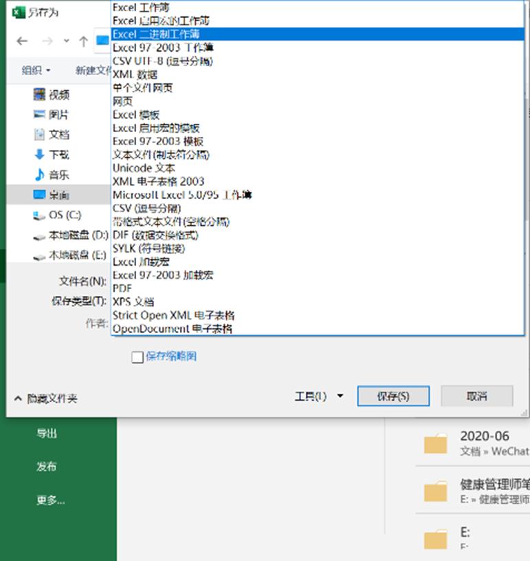Choose 文本文件(制表符分隔) format
This screenshot has height=561, width=530.
(318, 155)
